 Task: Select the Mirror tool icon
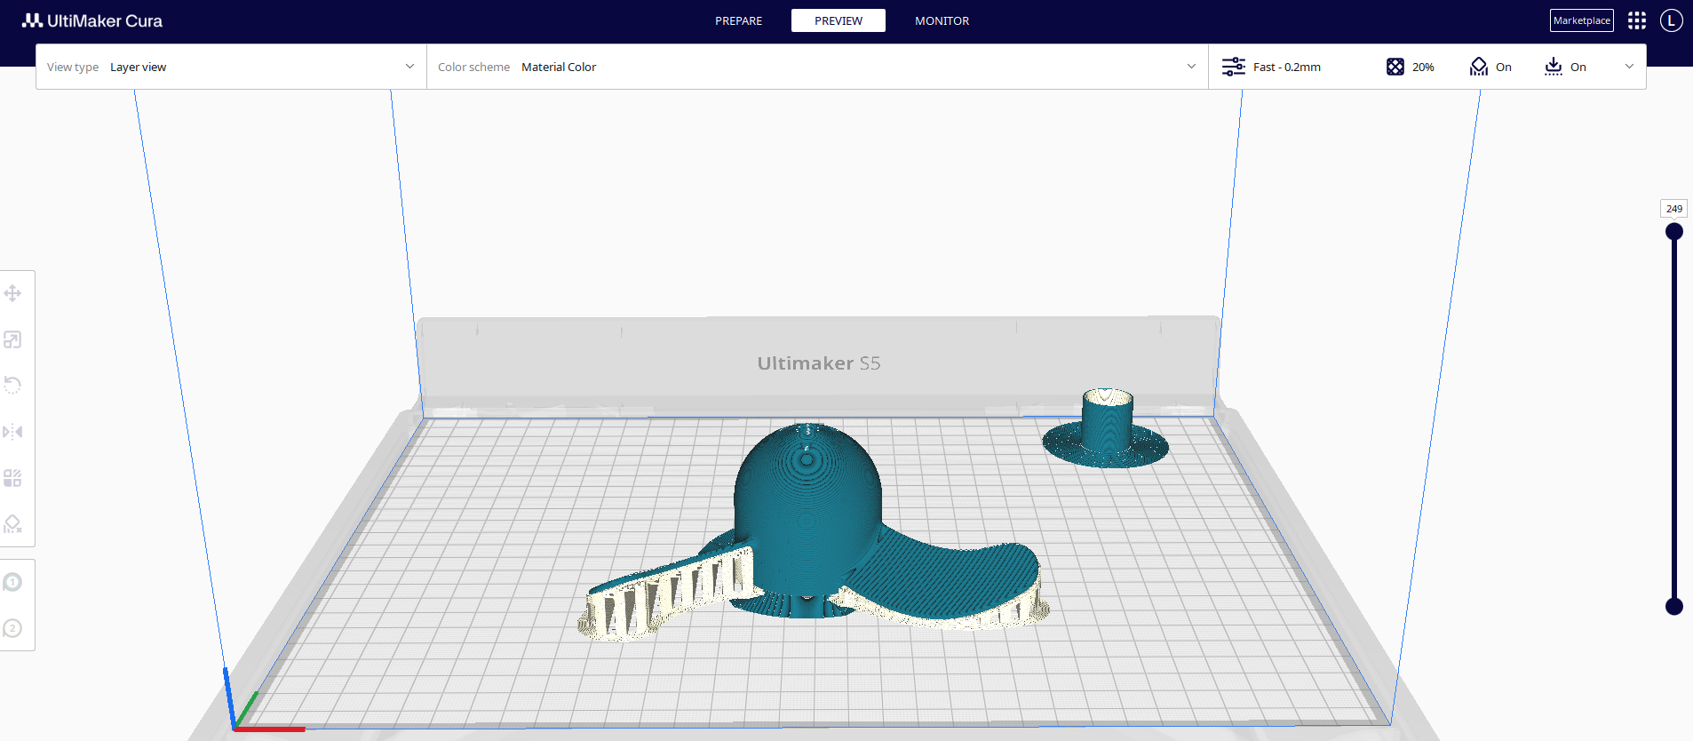[x=12, y=432]
